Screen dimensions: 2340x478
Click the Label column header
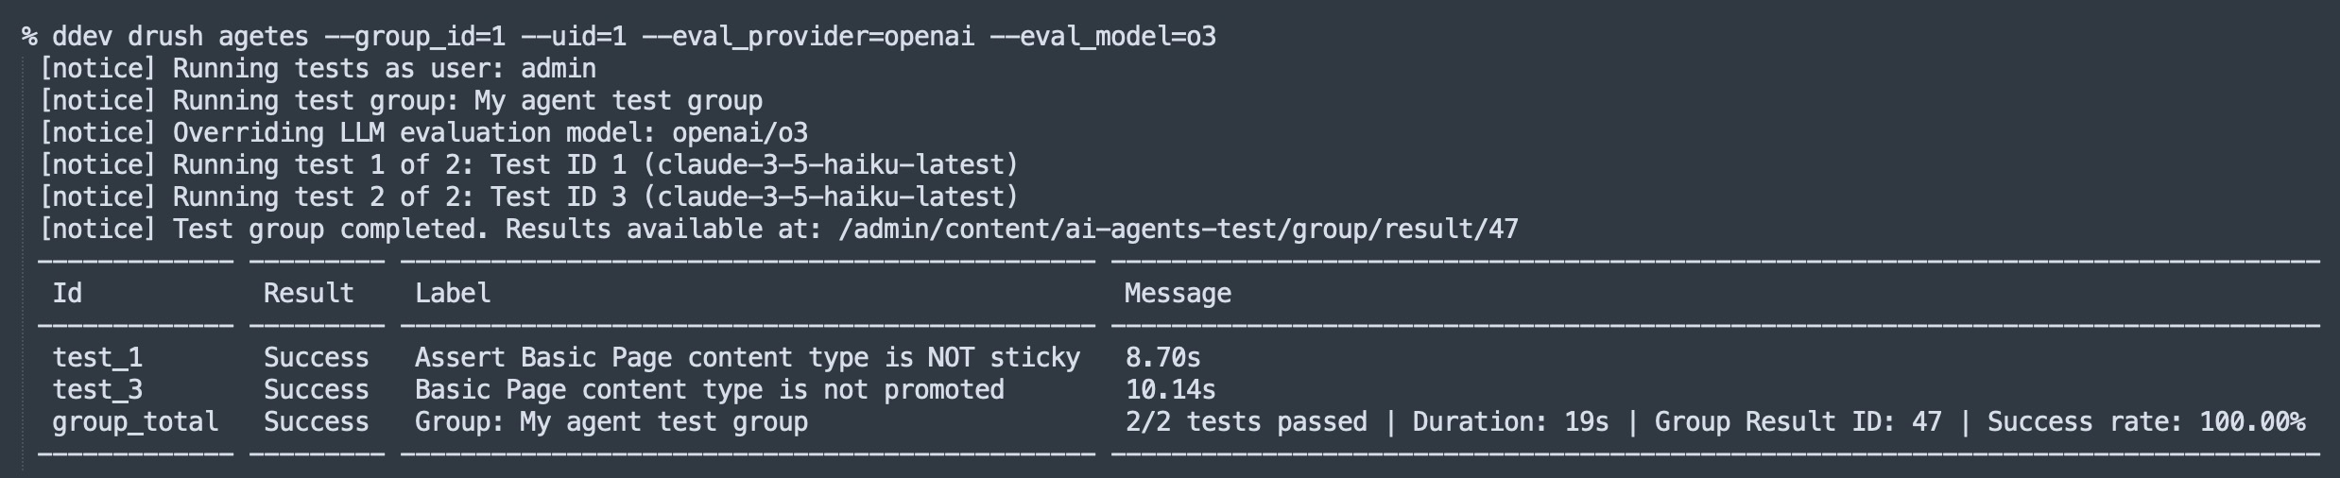(453, 294)
